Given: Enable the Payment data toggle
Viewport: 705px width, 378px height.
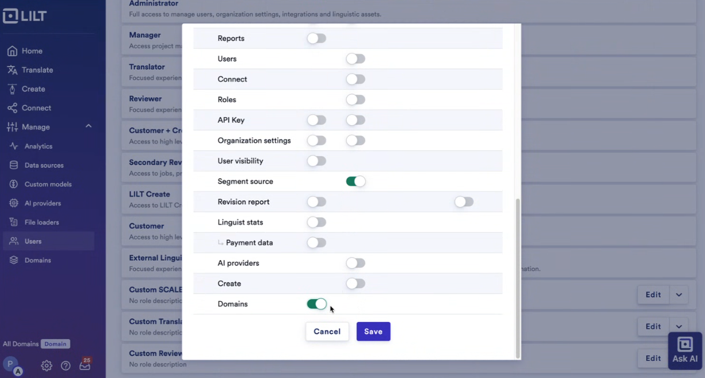Looking at the screenshot, I should coord(316,242).
